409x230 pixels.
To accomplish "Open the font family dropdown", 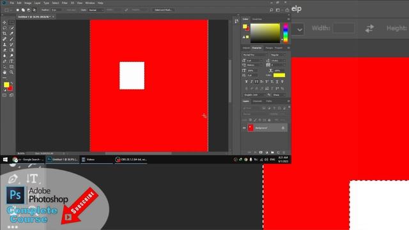I will click(x=255, y=55).
